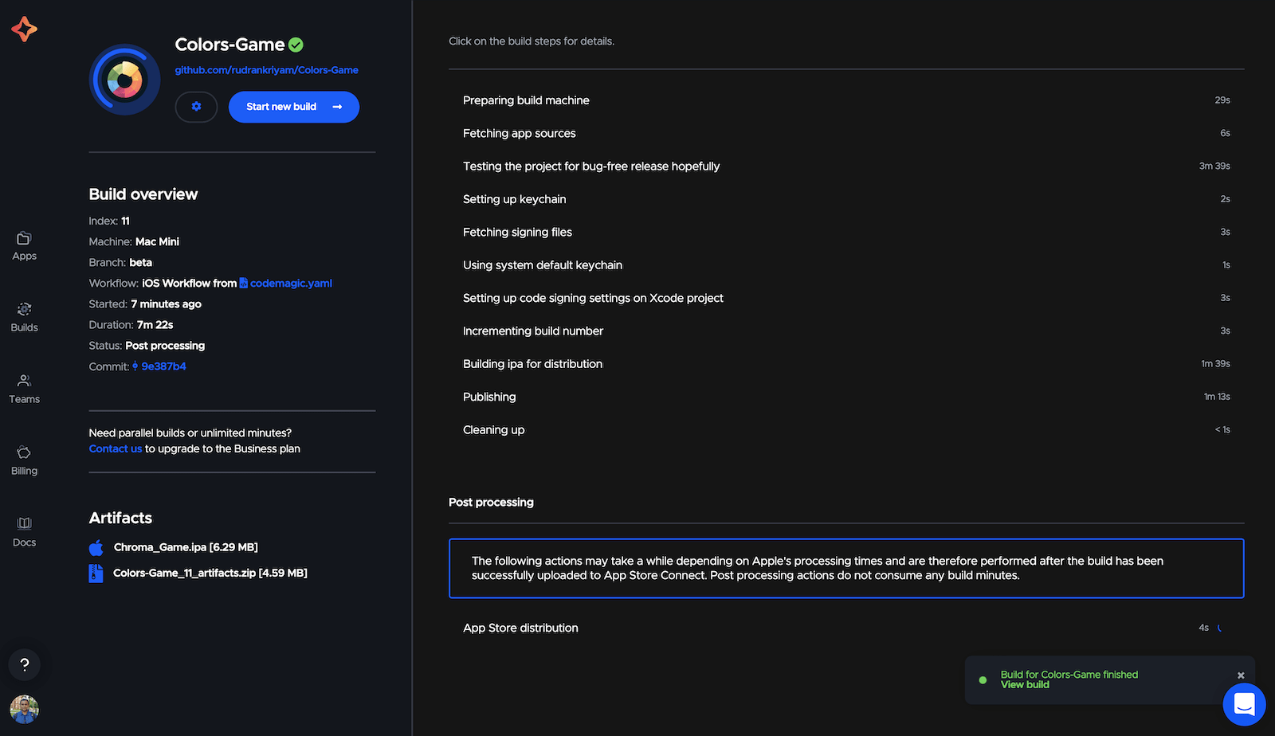Expand Testing the project for bug-free release step
Image resolution: width=1275 pixels, height=736 pixels.
(x=846, y=166)
